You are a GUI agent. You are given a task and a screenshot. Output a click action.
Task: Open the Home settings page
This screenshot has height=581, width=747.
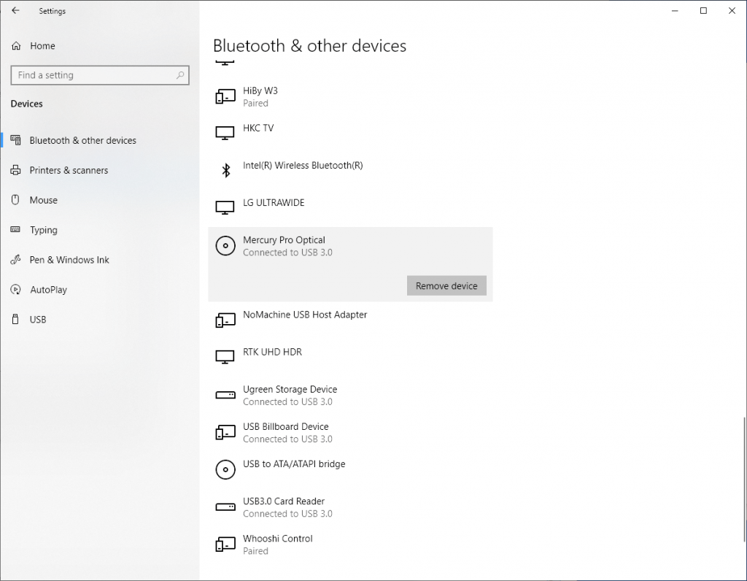pos(99,46)
